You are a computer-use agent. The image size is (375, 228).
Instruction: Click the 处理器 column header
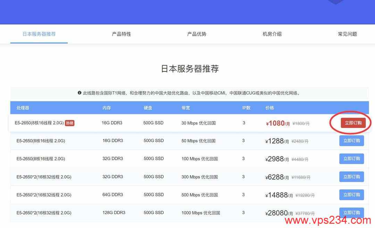23,108
